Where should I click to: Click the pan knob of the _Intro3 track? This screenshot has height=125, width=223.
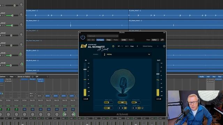pos(21,34)
